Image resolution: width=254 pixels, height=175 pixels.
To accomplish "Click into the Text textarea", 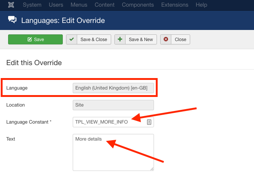I will [x=113, y=152].
